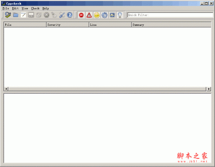
Task: Open project file folder icon
Action: point(16,15)
